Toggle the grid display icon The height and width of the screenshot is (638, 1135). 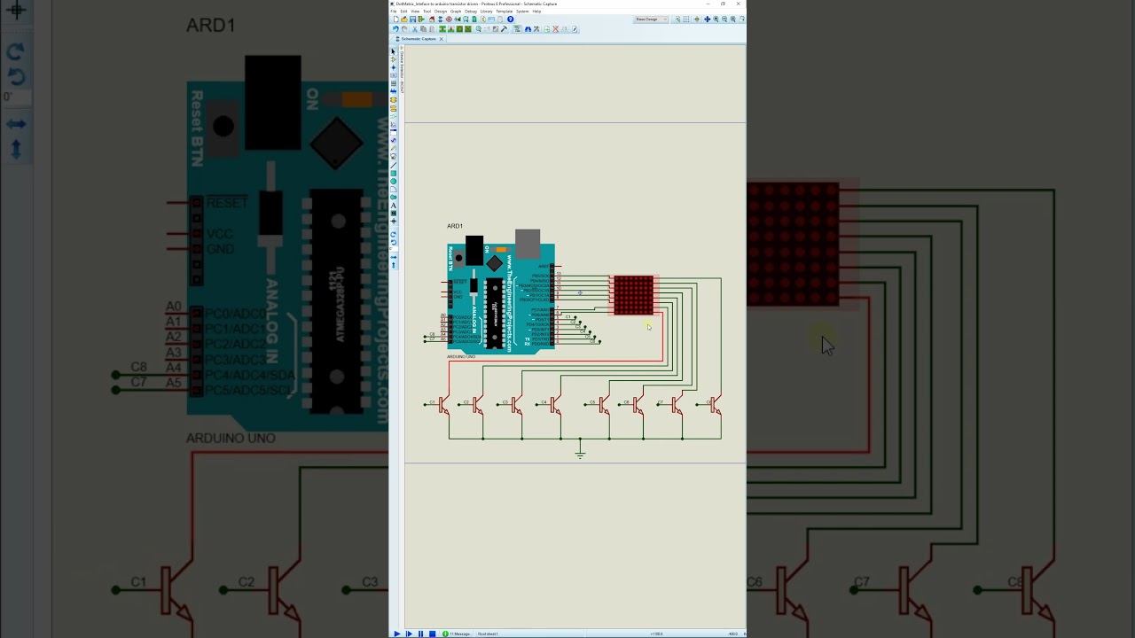click(x=685, y=19)
